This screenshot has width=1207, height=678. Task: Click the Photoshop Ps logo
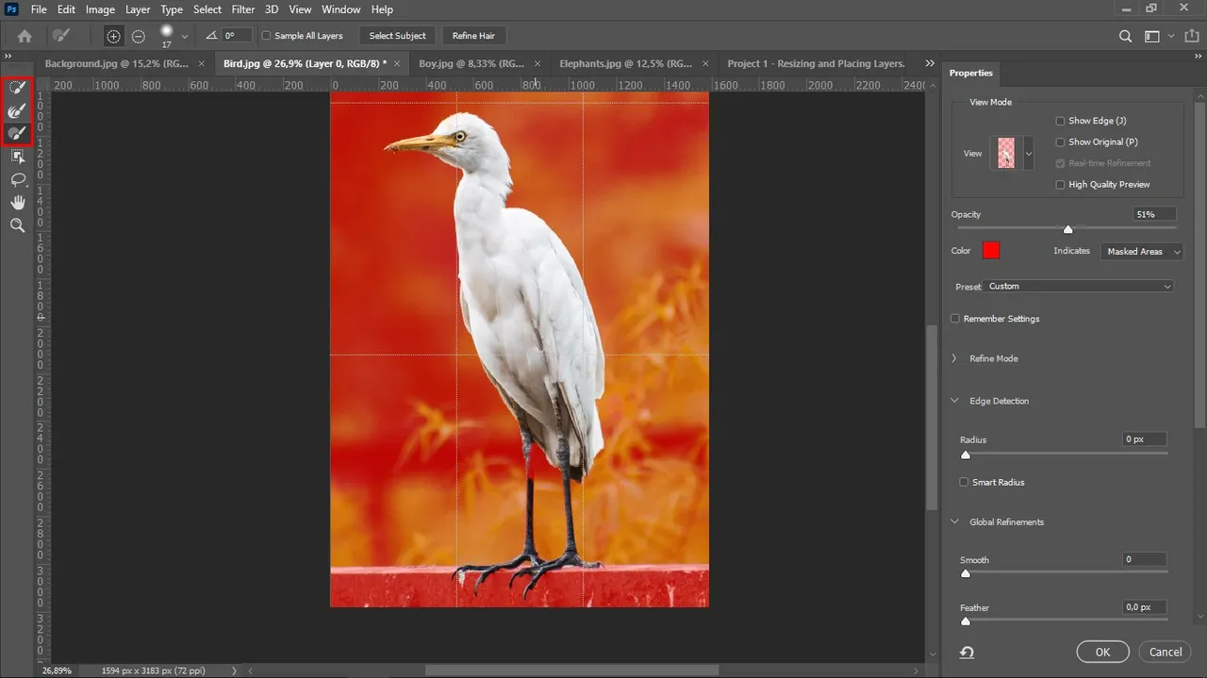pyautogui.click(x=11, y=9)
